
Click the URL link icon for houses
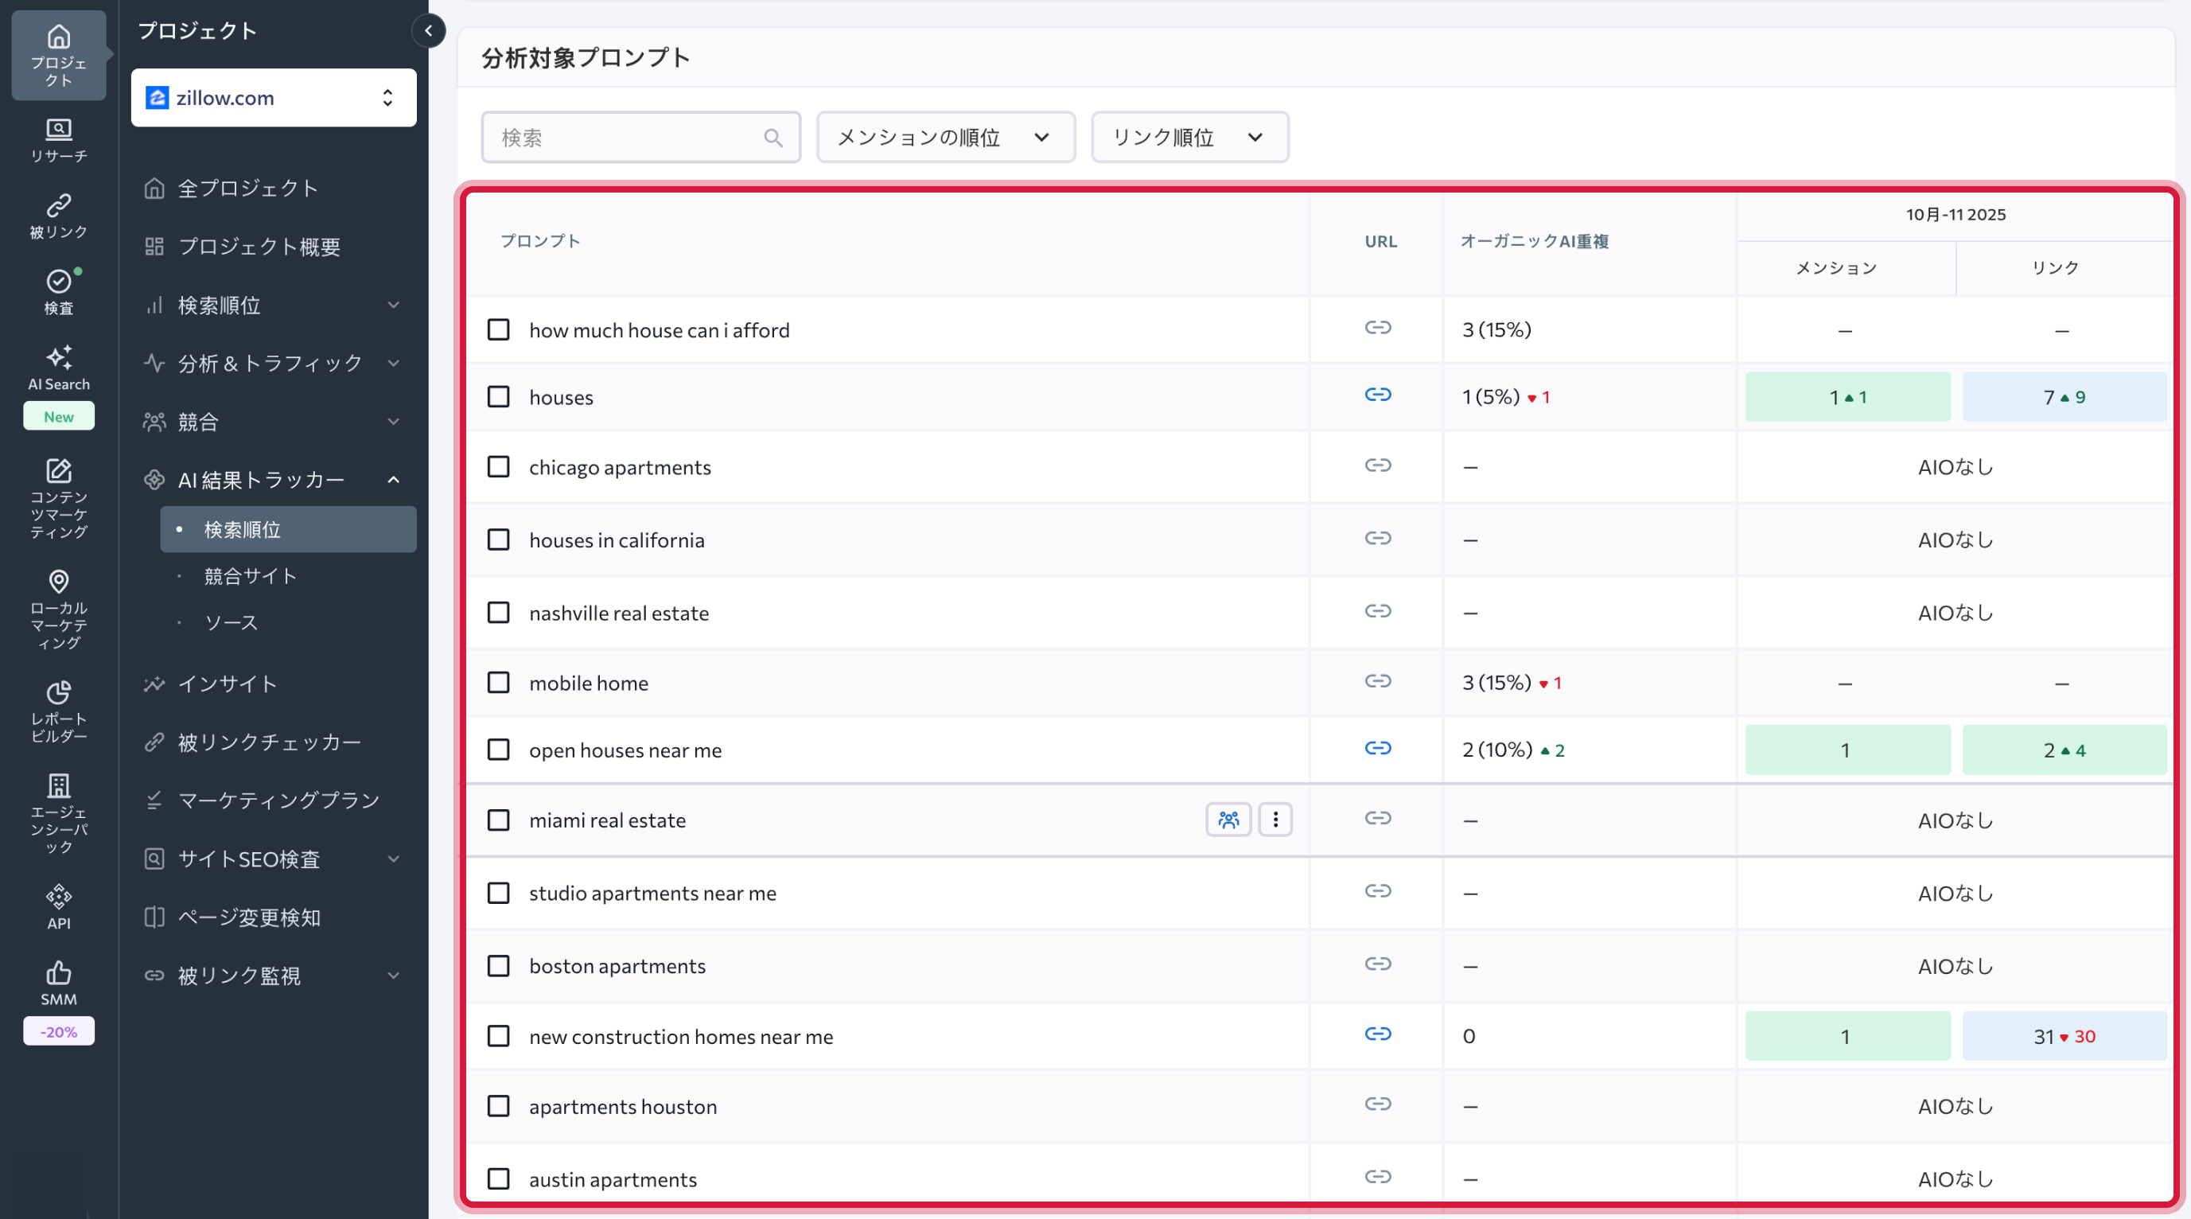[x=1378, y=395]
